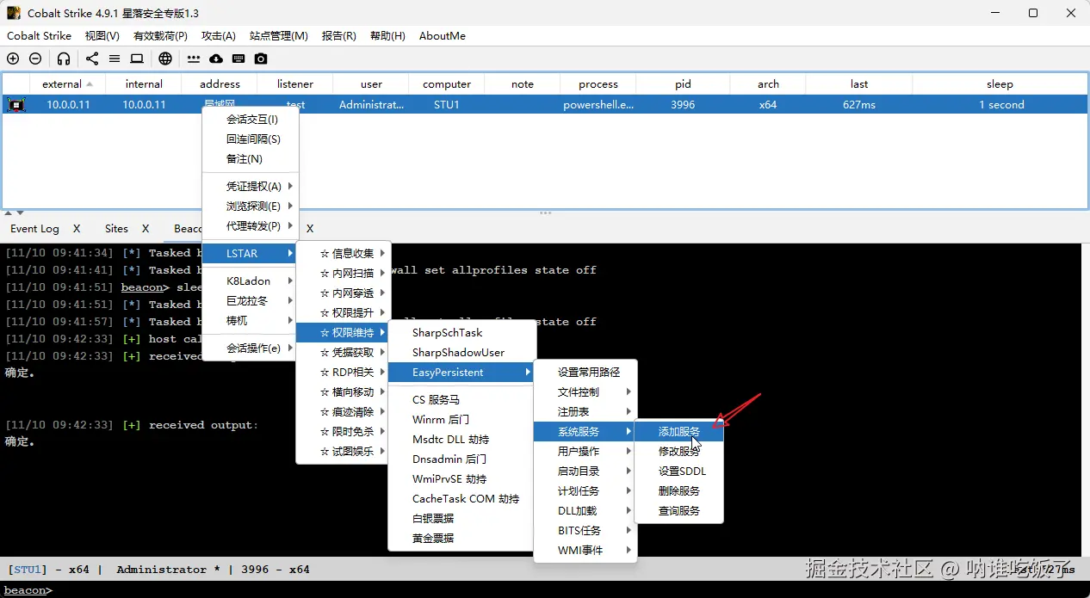Select 黄金票据 menu entry
Viewport: 1090px width, 598px height.
(x=461, y=539)
